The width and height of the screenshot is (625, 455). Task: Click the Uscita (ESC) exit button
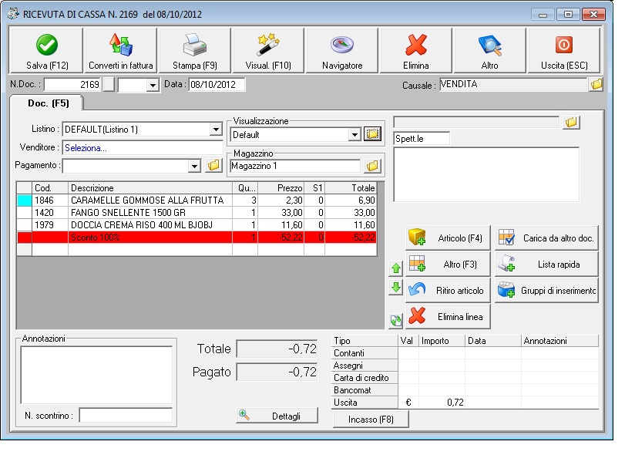point(563,51)
